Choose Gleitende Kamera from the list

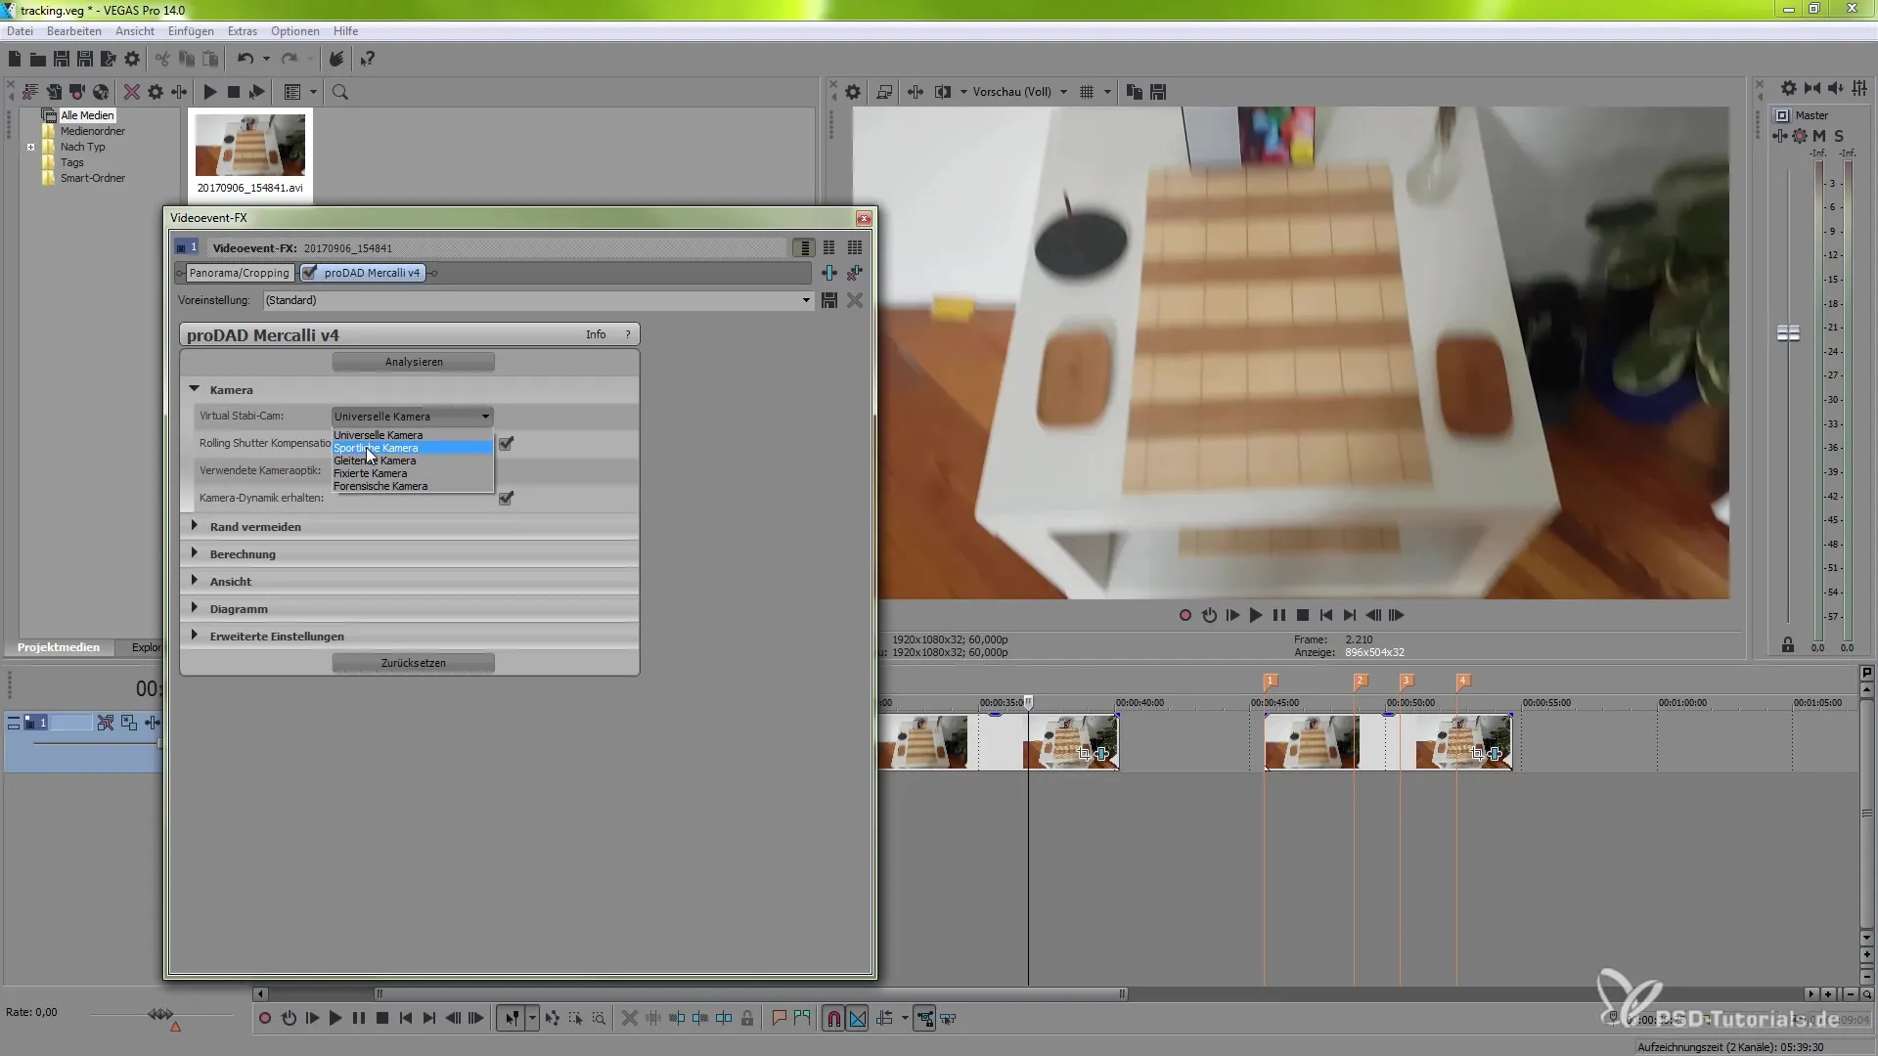coord(412,461)
